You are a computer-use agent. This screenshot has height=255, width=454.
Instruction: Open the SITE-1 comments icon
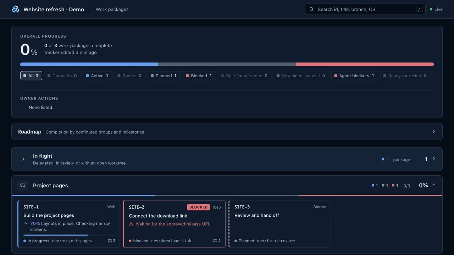[110, 241]
